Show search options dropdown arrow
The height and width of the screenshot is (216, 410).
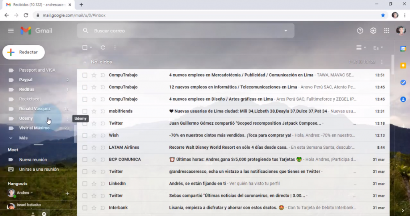[285, 30]
